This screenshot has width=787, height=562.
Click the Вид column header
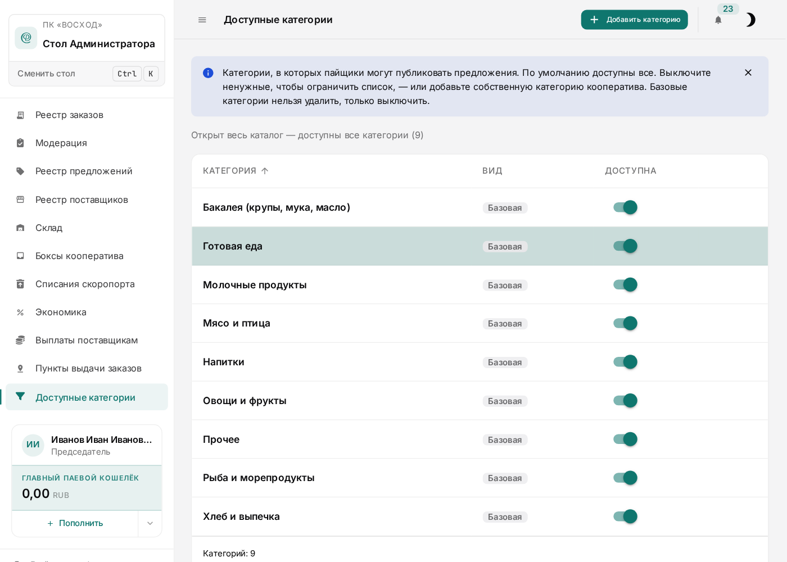coord(492,171)
